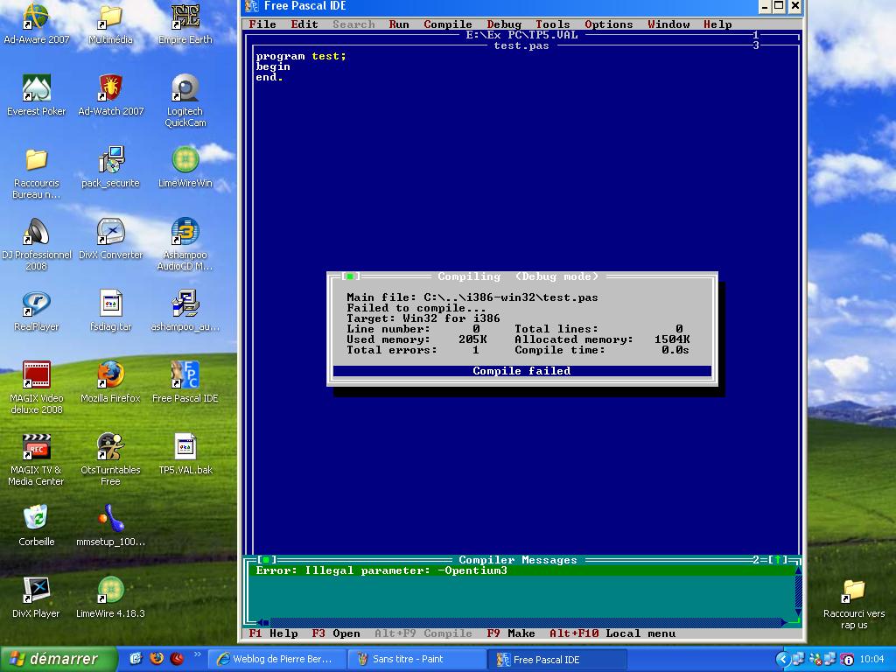Close the Compiling dialog via green box
The image size is (896, 672).
point(350,276)
